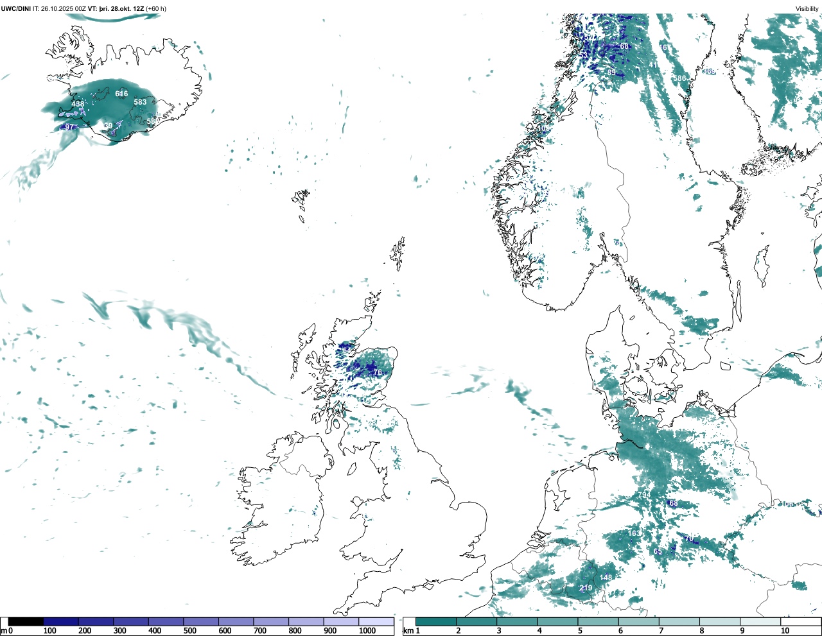
Task: Click the '148' visibility value
Action: tap(606, 578)
